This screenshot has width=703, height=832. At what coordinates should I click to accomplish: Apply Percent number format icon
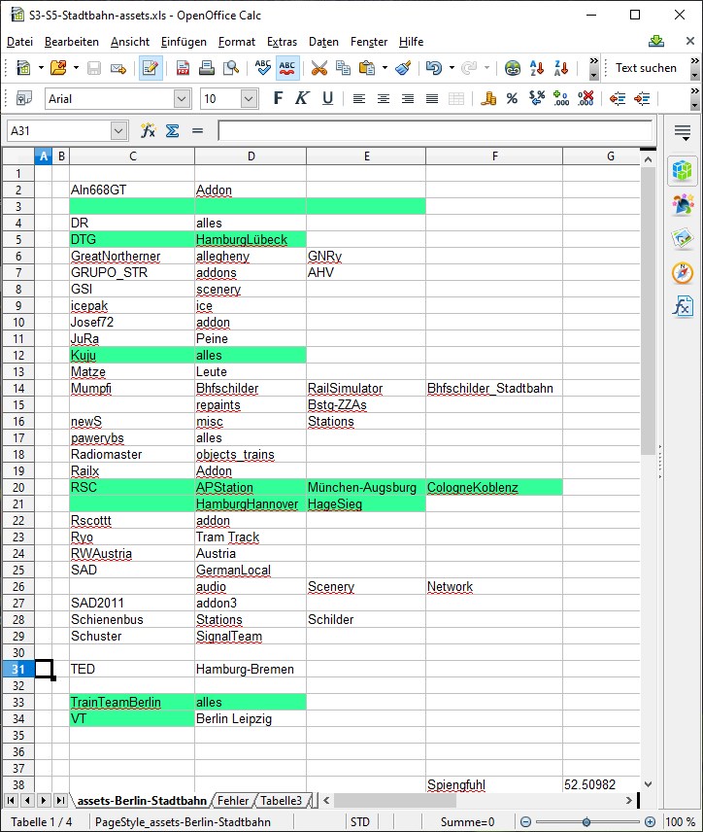tap(512, 99)
